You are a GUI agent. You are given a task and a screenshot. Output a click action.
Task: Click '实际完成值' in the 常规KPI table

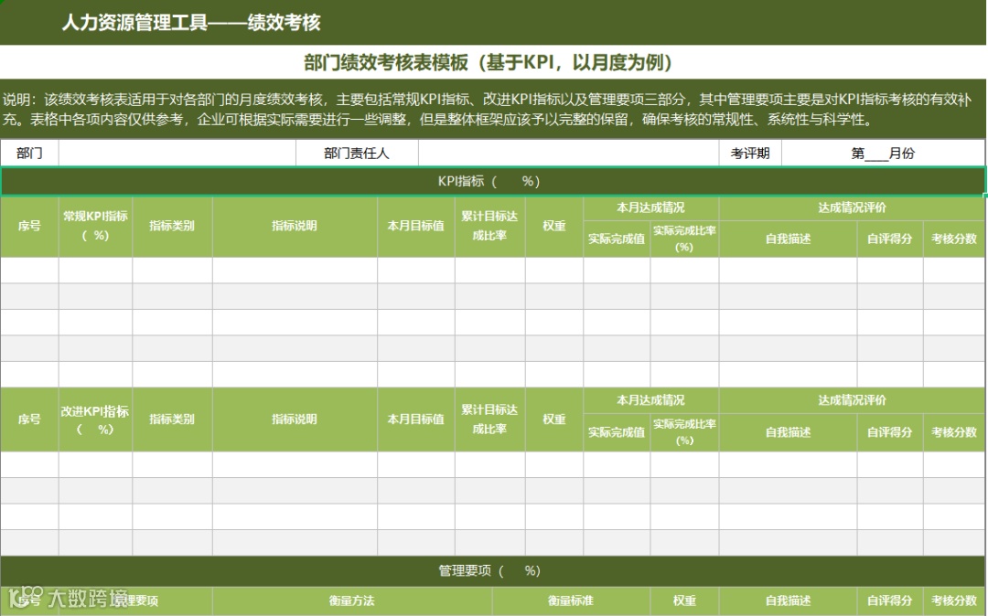coord(617,239)
